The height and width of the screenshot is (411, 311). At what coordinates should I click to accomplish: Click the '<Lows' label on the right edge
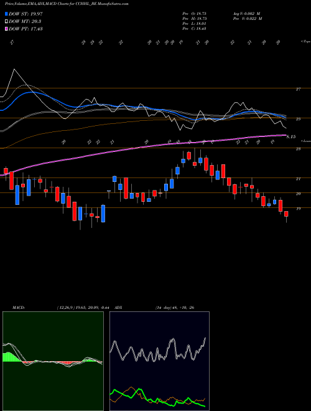click(306, 141)
